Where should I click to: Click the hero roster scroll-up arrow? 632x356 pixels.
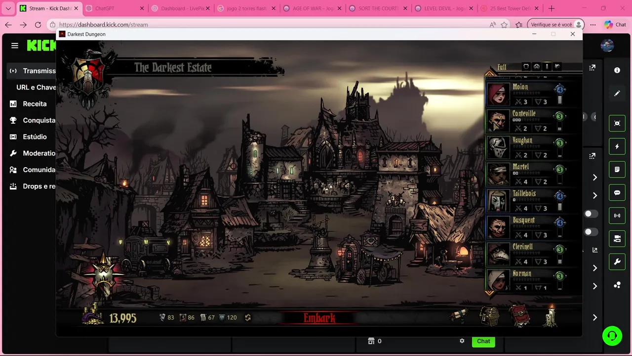(489, 74)
